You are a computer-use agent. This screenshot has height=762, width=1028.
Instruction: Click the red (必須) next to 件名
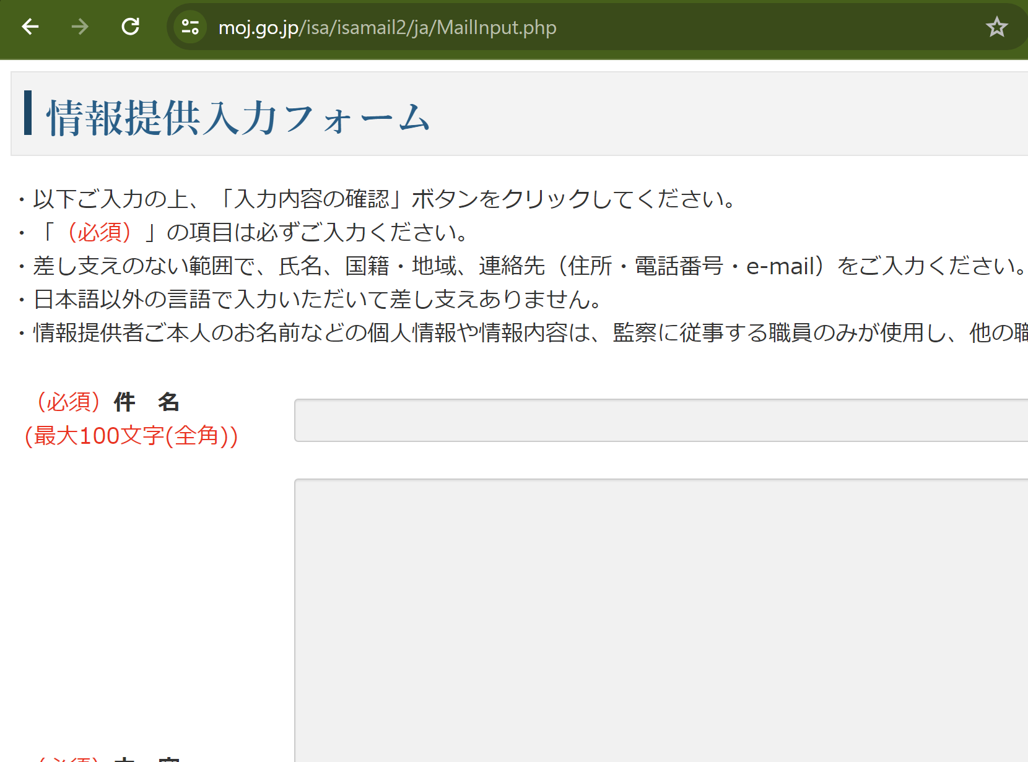(68, 402)
